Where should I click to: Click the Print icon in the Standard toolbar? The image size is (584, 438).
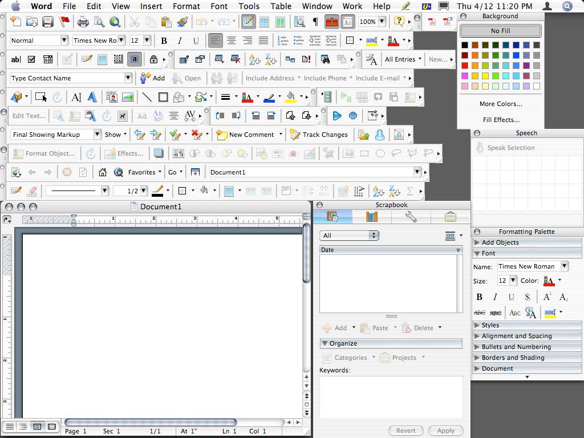pyautogui.click(x=83, y=22)
